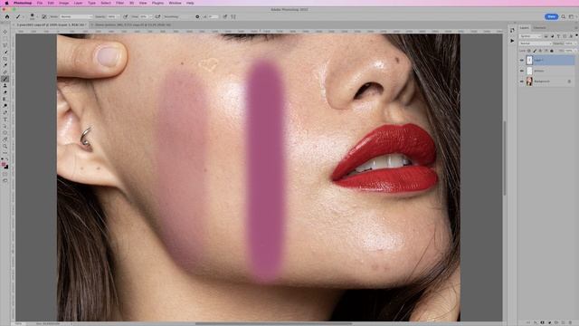The image size is (579, 326).
Task: Switch to the Channels tab
Action: point(539,28)
